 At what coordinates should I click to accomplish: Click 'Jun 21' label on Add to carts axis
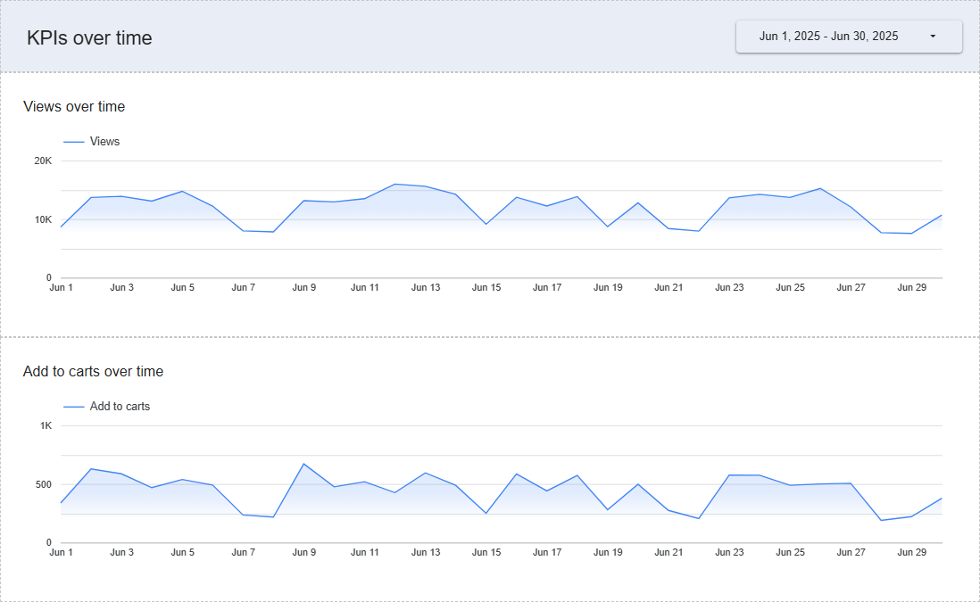pyautogui.click(x=669, y=553)
